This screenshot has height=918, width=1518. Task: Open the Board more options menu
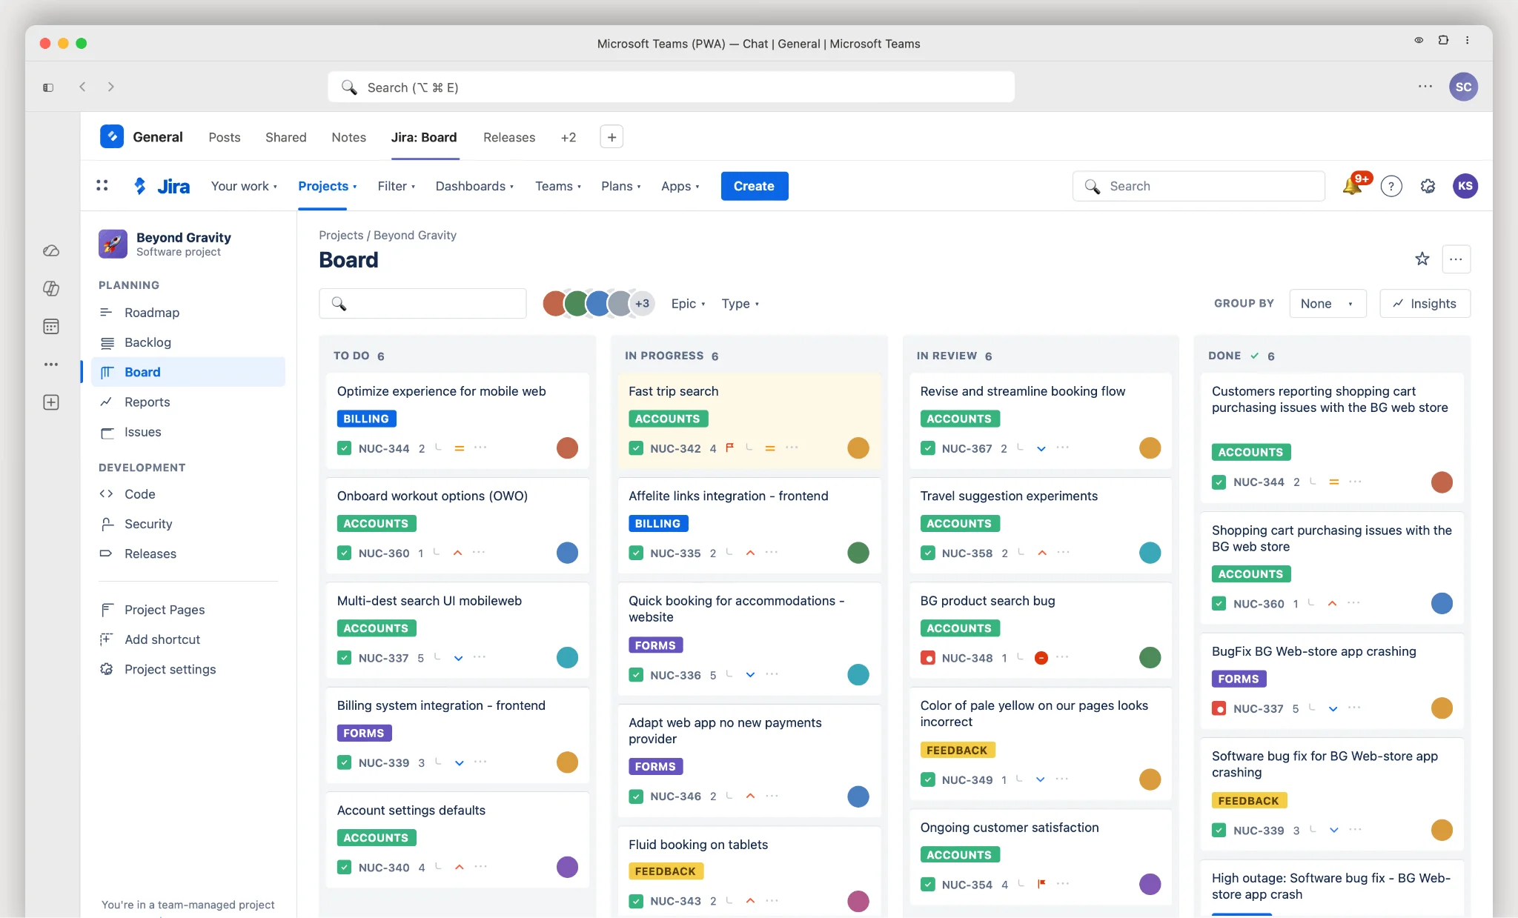[1456, 259]
